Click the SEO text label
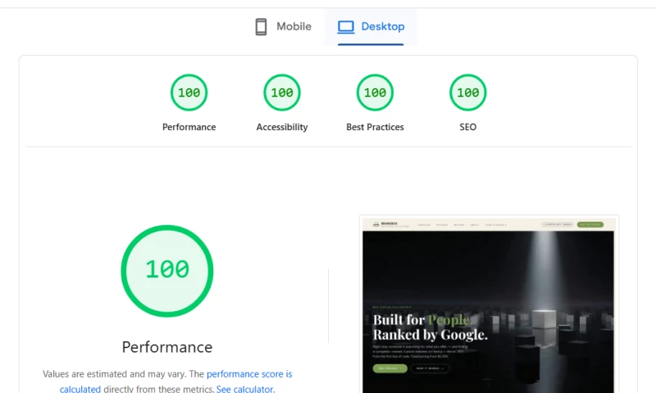Screen dimensions: 656x393 coord(467,127)
